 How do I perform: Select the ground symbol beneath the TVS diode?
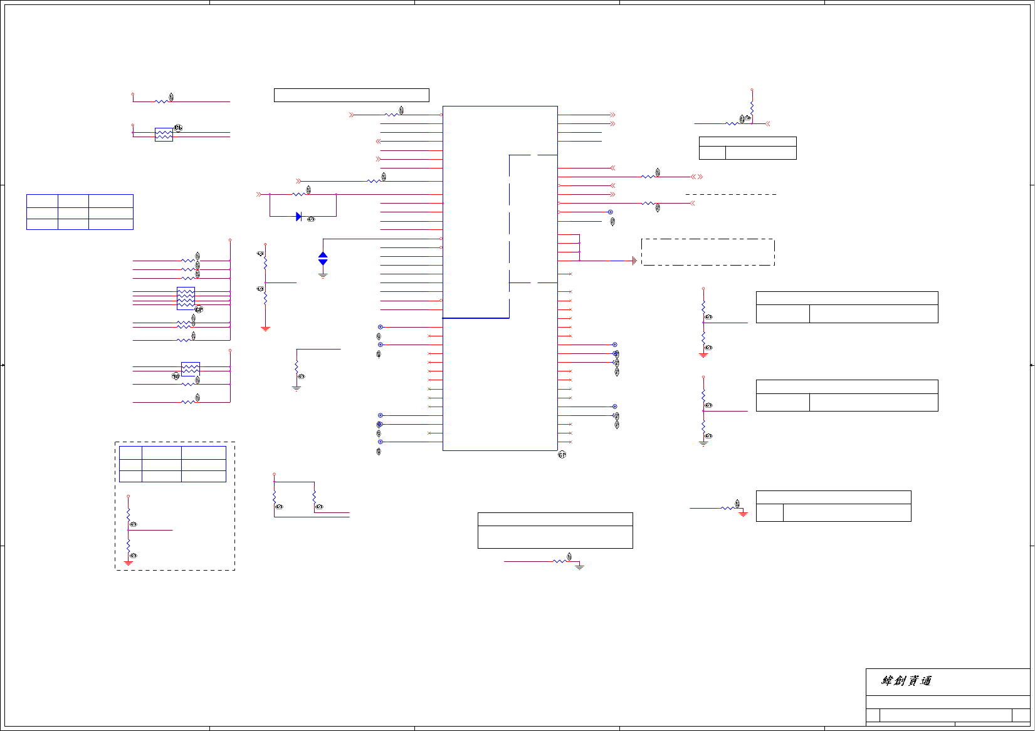coord(323,275)
